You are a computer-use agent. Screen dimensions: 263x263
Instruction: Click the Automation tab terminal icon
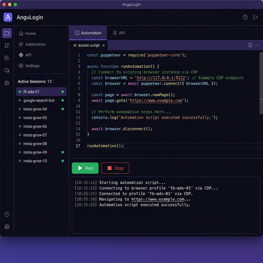click(77, 33)
